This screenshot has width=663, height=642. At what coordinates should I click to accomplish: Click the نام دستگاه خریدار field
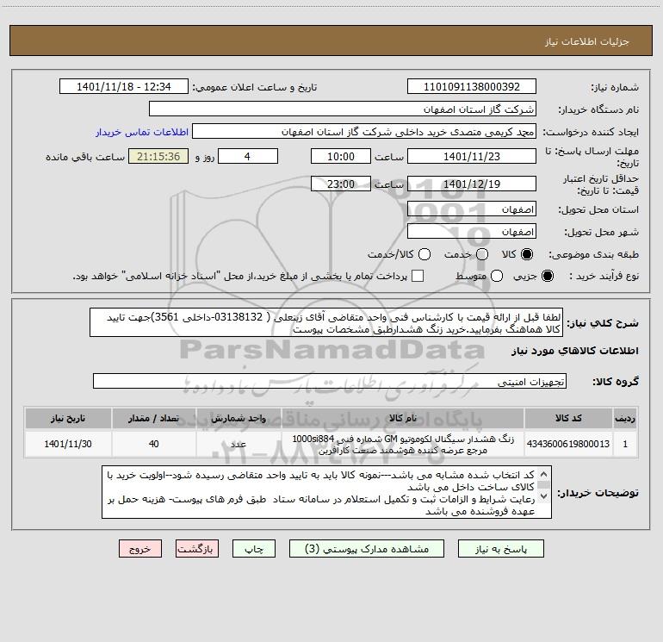click(x=343, y=109)
